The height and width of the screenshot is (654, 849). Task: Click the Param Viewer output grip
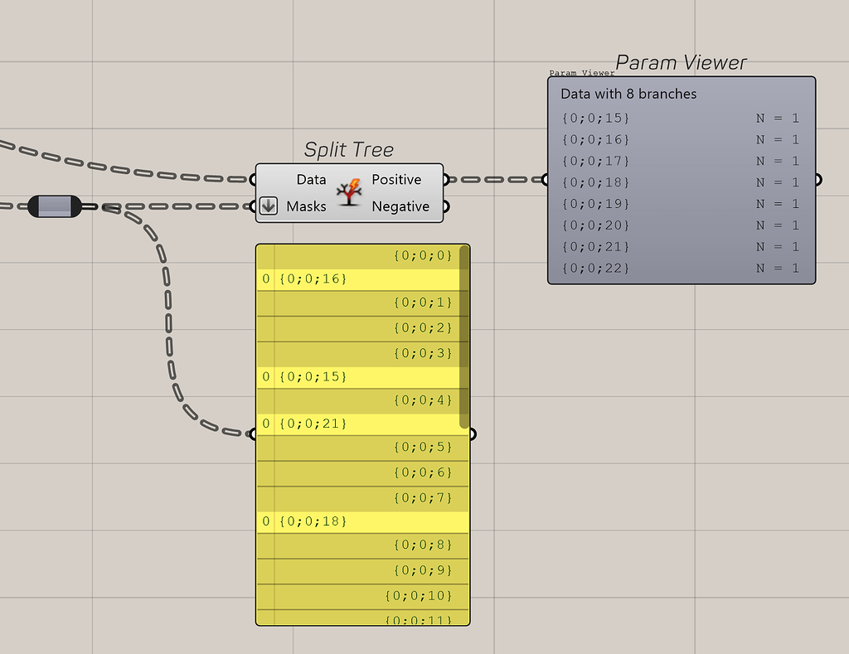(817, 178)
